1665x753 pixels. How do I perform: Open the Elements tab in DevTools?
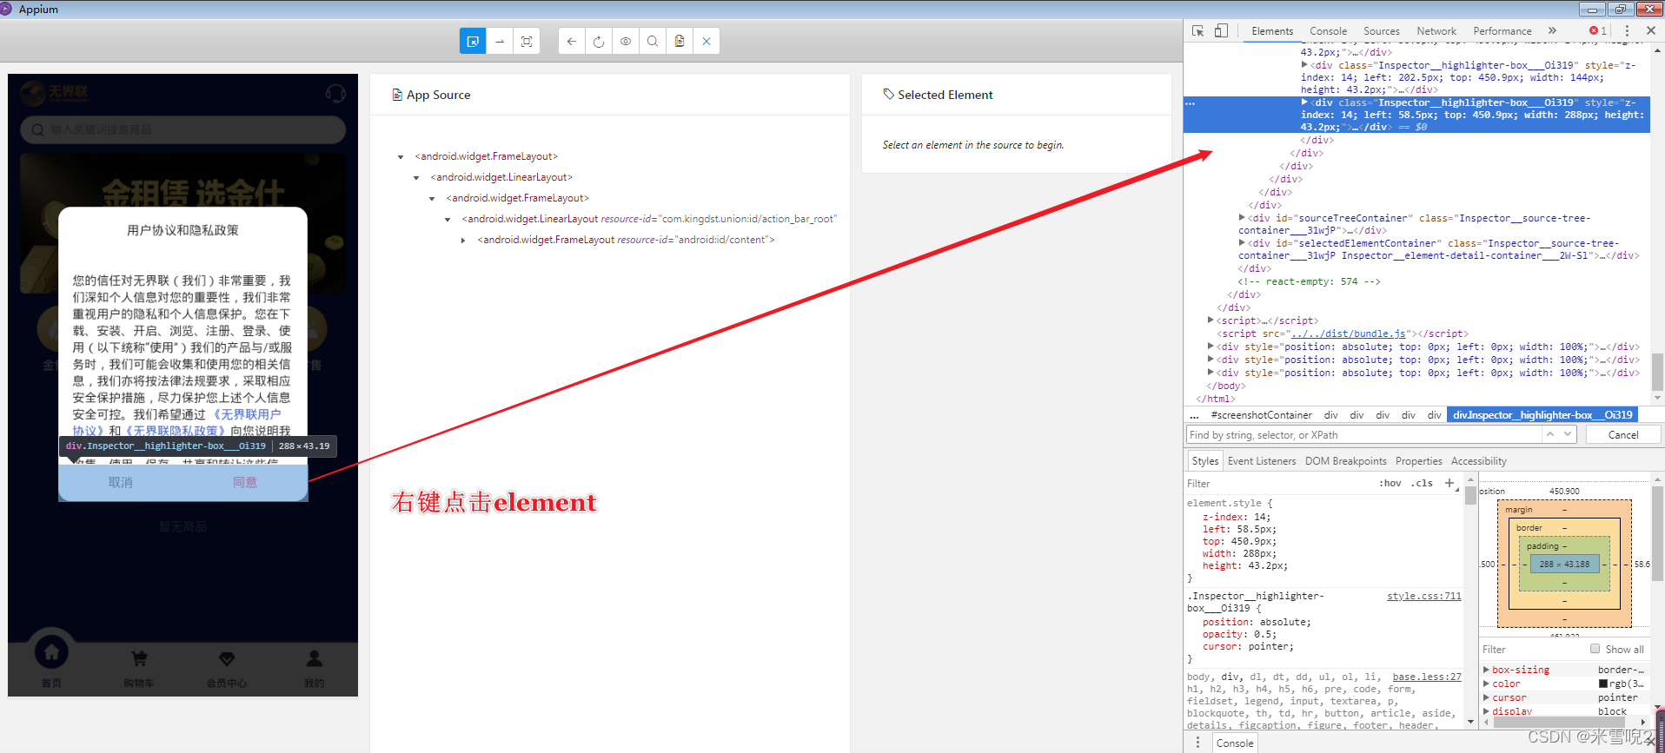click(1272, 31)
